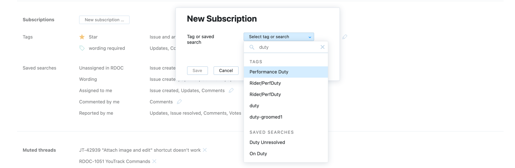Choose the Performance Duty tag
Viewport: 515px width, 168px height.
pyautogui.click(x=269, y=72)
